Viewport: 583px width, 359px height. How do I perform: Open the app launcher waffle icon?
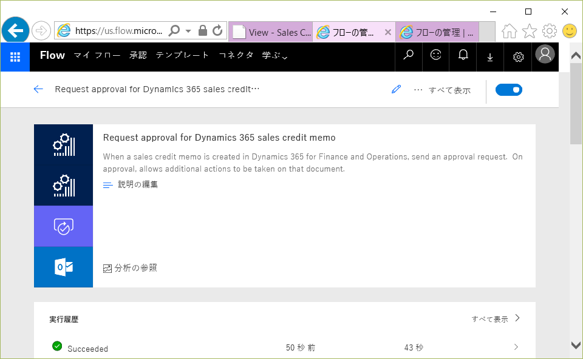coord(15,57)
